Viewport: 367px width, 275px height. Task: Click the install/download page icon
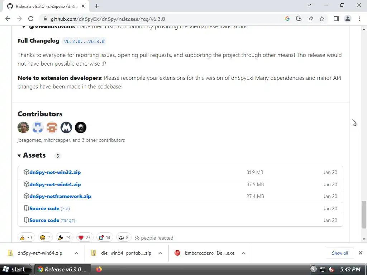299,19
